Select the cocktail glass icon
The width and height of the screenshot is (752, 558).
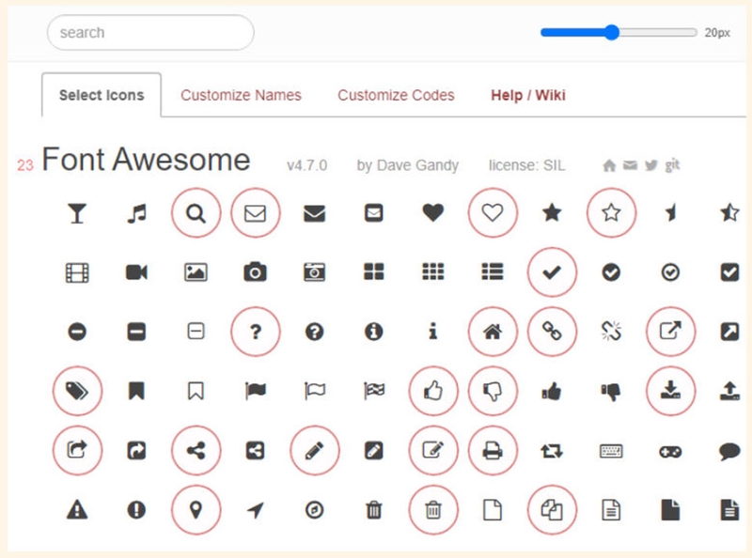[77, 213]
